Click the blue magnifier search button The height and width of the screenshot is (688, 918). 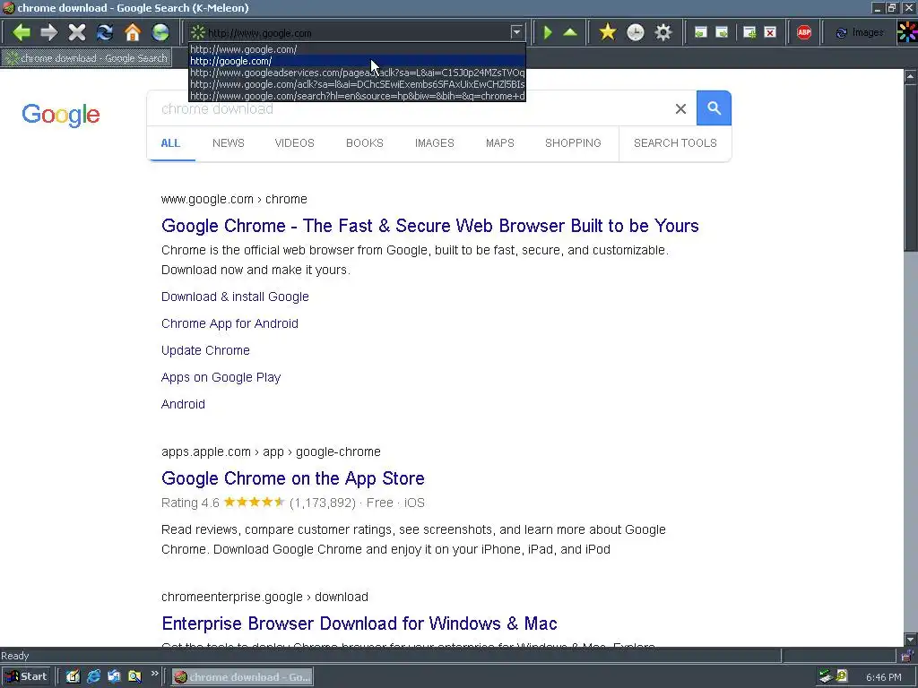[714, 107]
